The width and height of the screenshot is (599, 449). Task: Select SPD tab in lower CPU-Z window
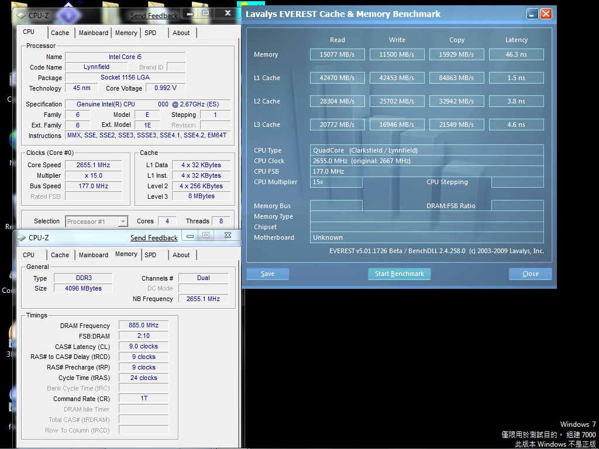pyautogui.click(x=150, y=255)
